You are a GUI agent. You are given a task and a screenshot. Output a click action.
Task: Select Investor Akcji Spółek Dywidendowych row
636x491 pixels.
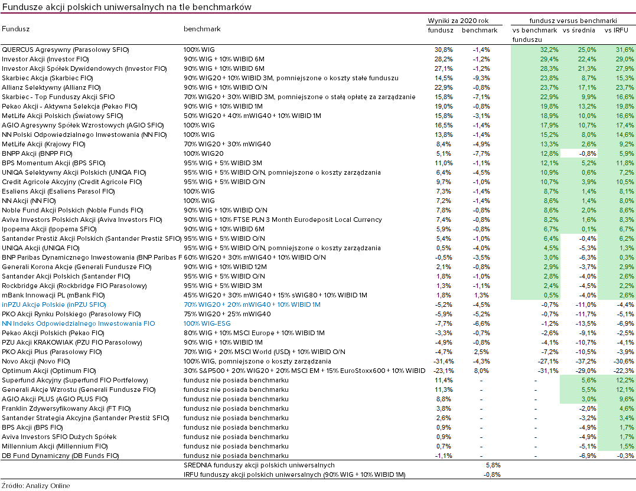(84, 68)
